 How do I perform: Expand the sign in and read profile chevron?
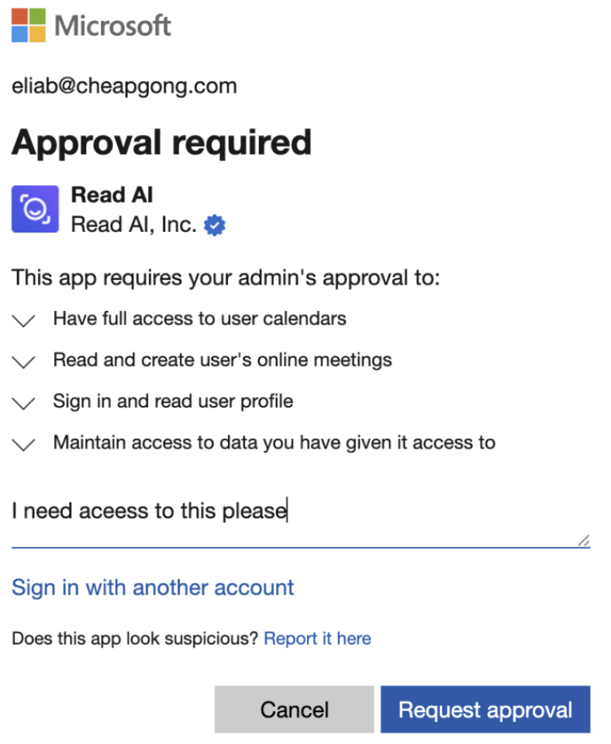pos(23,403)
